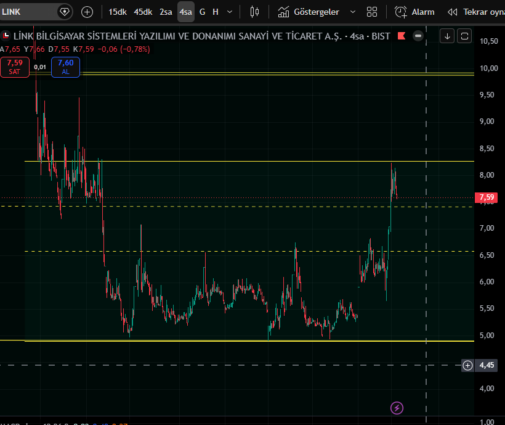Click the 6,50 price axis label
Image resolution: width=505 pixels, height=425 pixels.
point(487,255)
